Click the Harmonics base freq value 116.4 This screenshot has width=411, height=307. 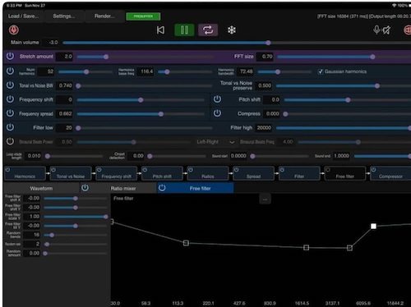click(x=145, y=71)
